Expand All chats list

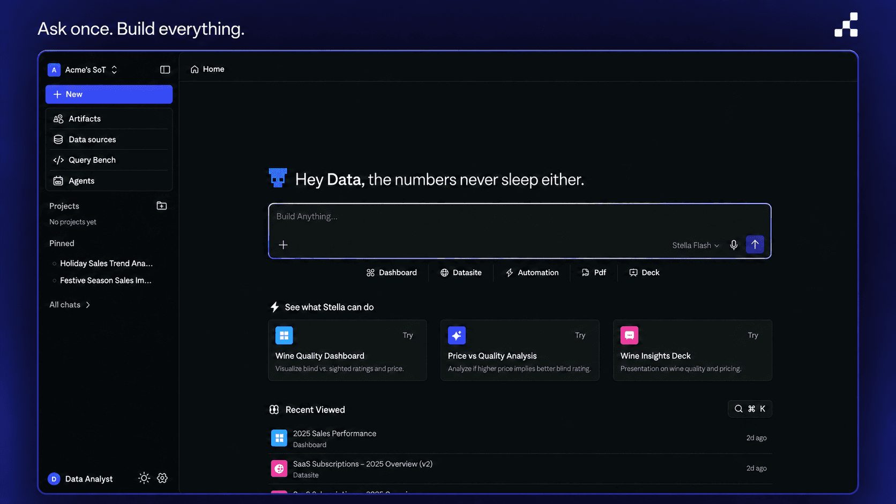pos(70,305)
